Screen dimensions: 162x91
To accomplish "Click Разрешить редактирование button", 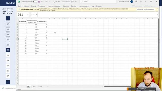I will (146, 10).
